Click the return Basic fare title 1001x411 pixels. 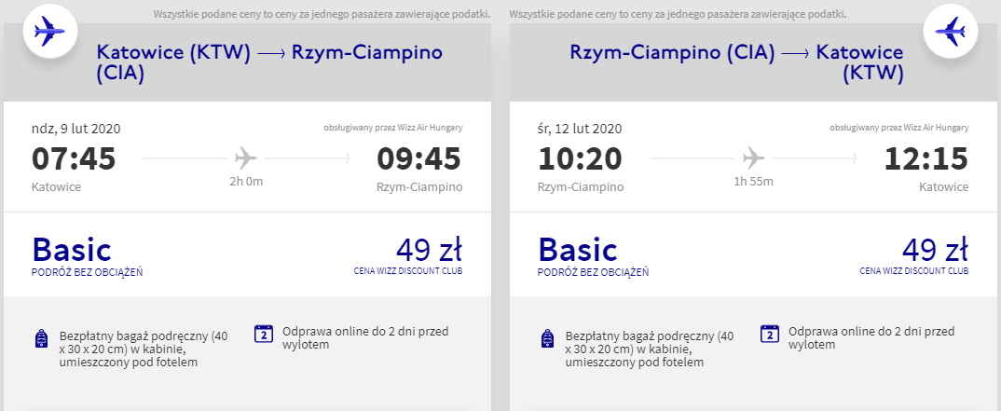[x=579, y=250]
